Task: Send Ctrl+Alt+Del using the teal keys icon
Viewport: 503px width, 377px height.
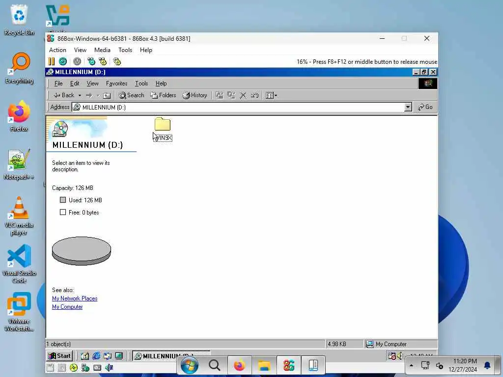Action: (91, 61)
